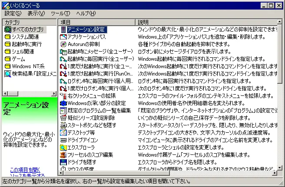Viewport: 285px width, 187px height.
Task: Click category pane scroll right arrow
Action: coord(54,94)
